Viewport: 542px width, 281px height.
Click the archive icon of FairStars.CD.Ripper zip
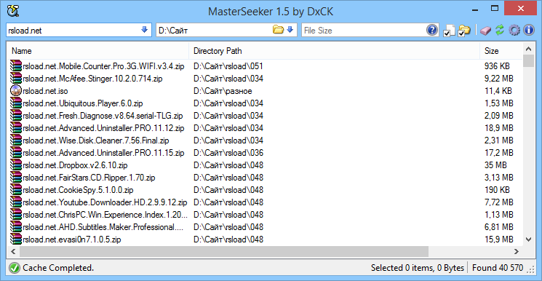click(16, 178)
